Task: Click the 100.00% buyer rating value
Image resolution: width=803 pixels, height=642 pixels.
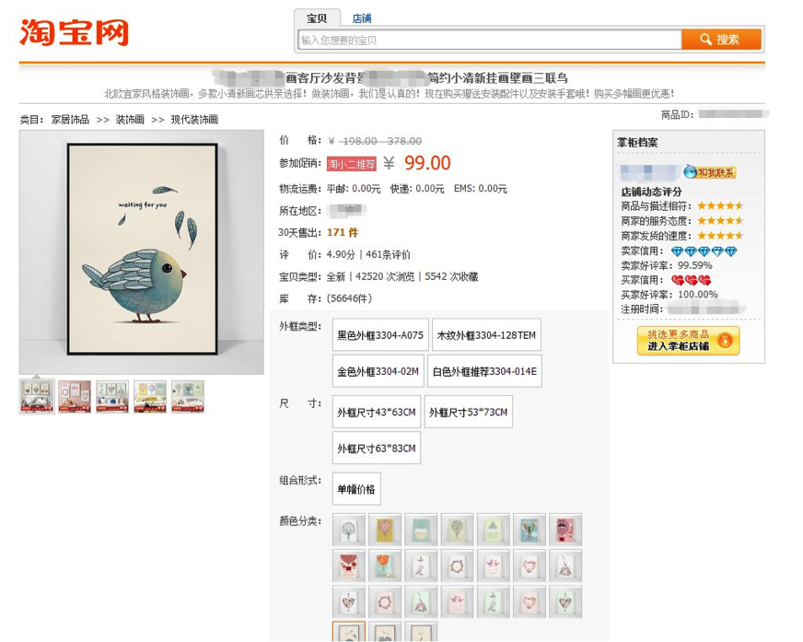Action: pyautogui.click(x=697, y=295)
